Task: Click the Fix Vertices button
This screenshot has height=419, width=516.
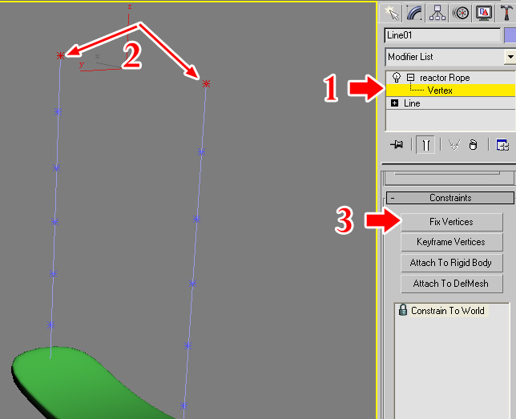Action: (x=452, y=222)
